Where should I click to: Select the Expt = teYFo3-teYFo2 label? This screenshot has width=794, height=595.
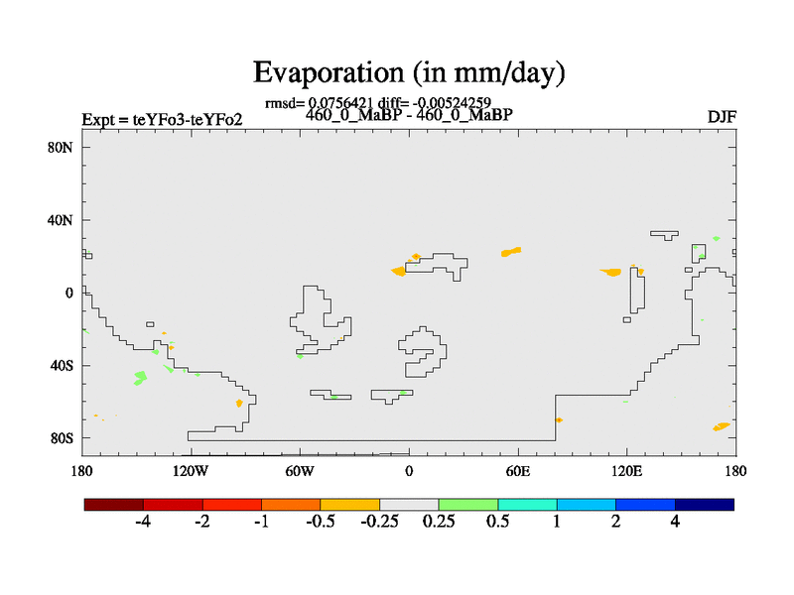162,120
